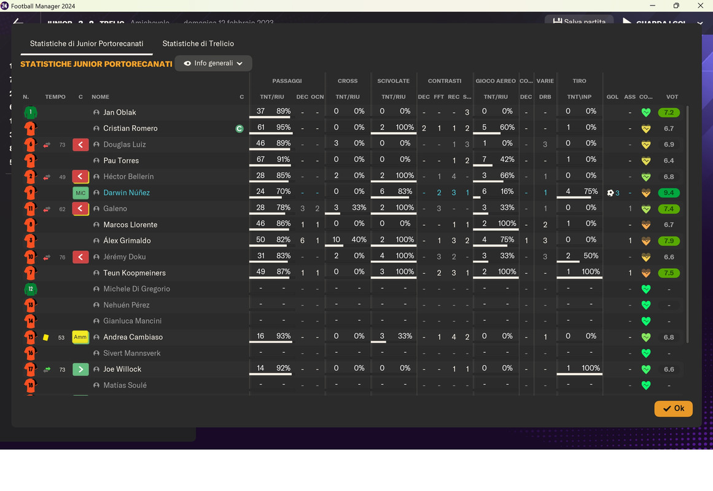Click Pau Torres' 42% aerial duel value
The image size is (713, 491).
pyautogui.click(x=507, y=159)
